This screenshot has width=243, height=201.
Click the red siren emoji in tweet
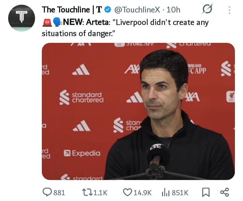[x=47, y=23]
